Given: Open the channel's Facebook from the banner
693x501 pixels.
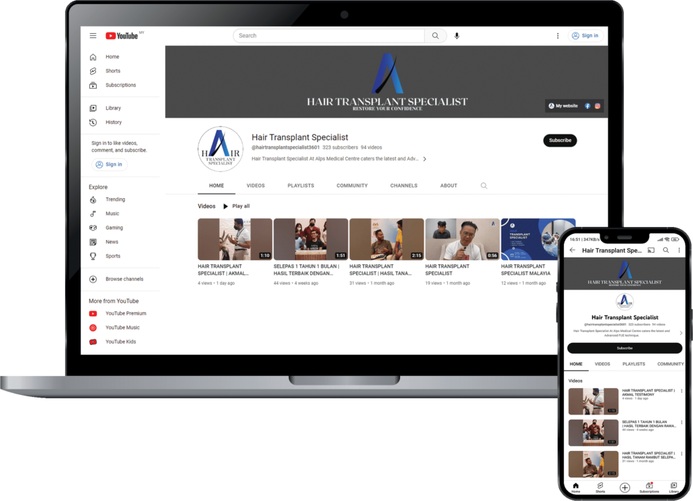Looking at the screenshot, I should [x=587, y=105].
